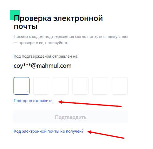Click the masked coy*** part of the email
The image size is (153, 149).
point(22,66)
